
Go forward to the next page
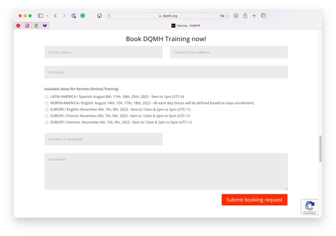coord(64,16)
